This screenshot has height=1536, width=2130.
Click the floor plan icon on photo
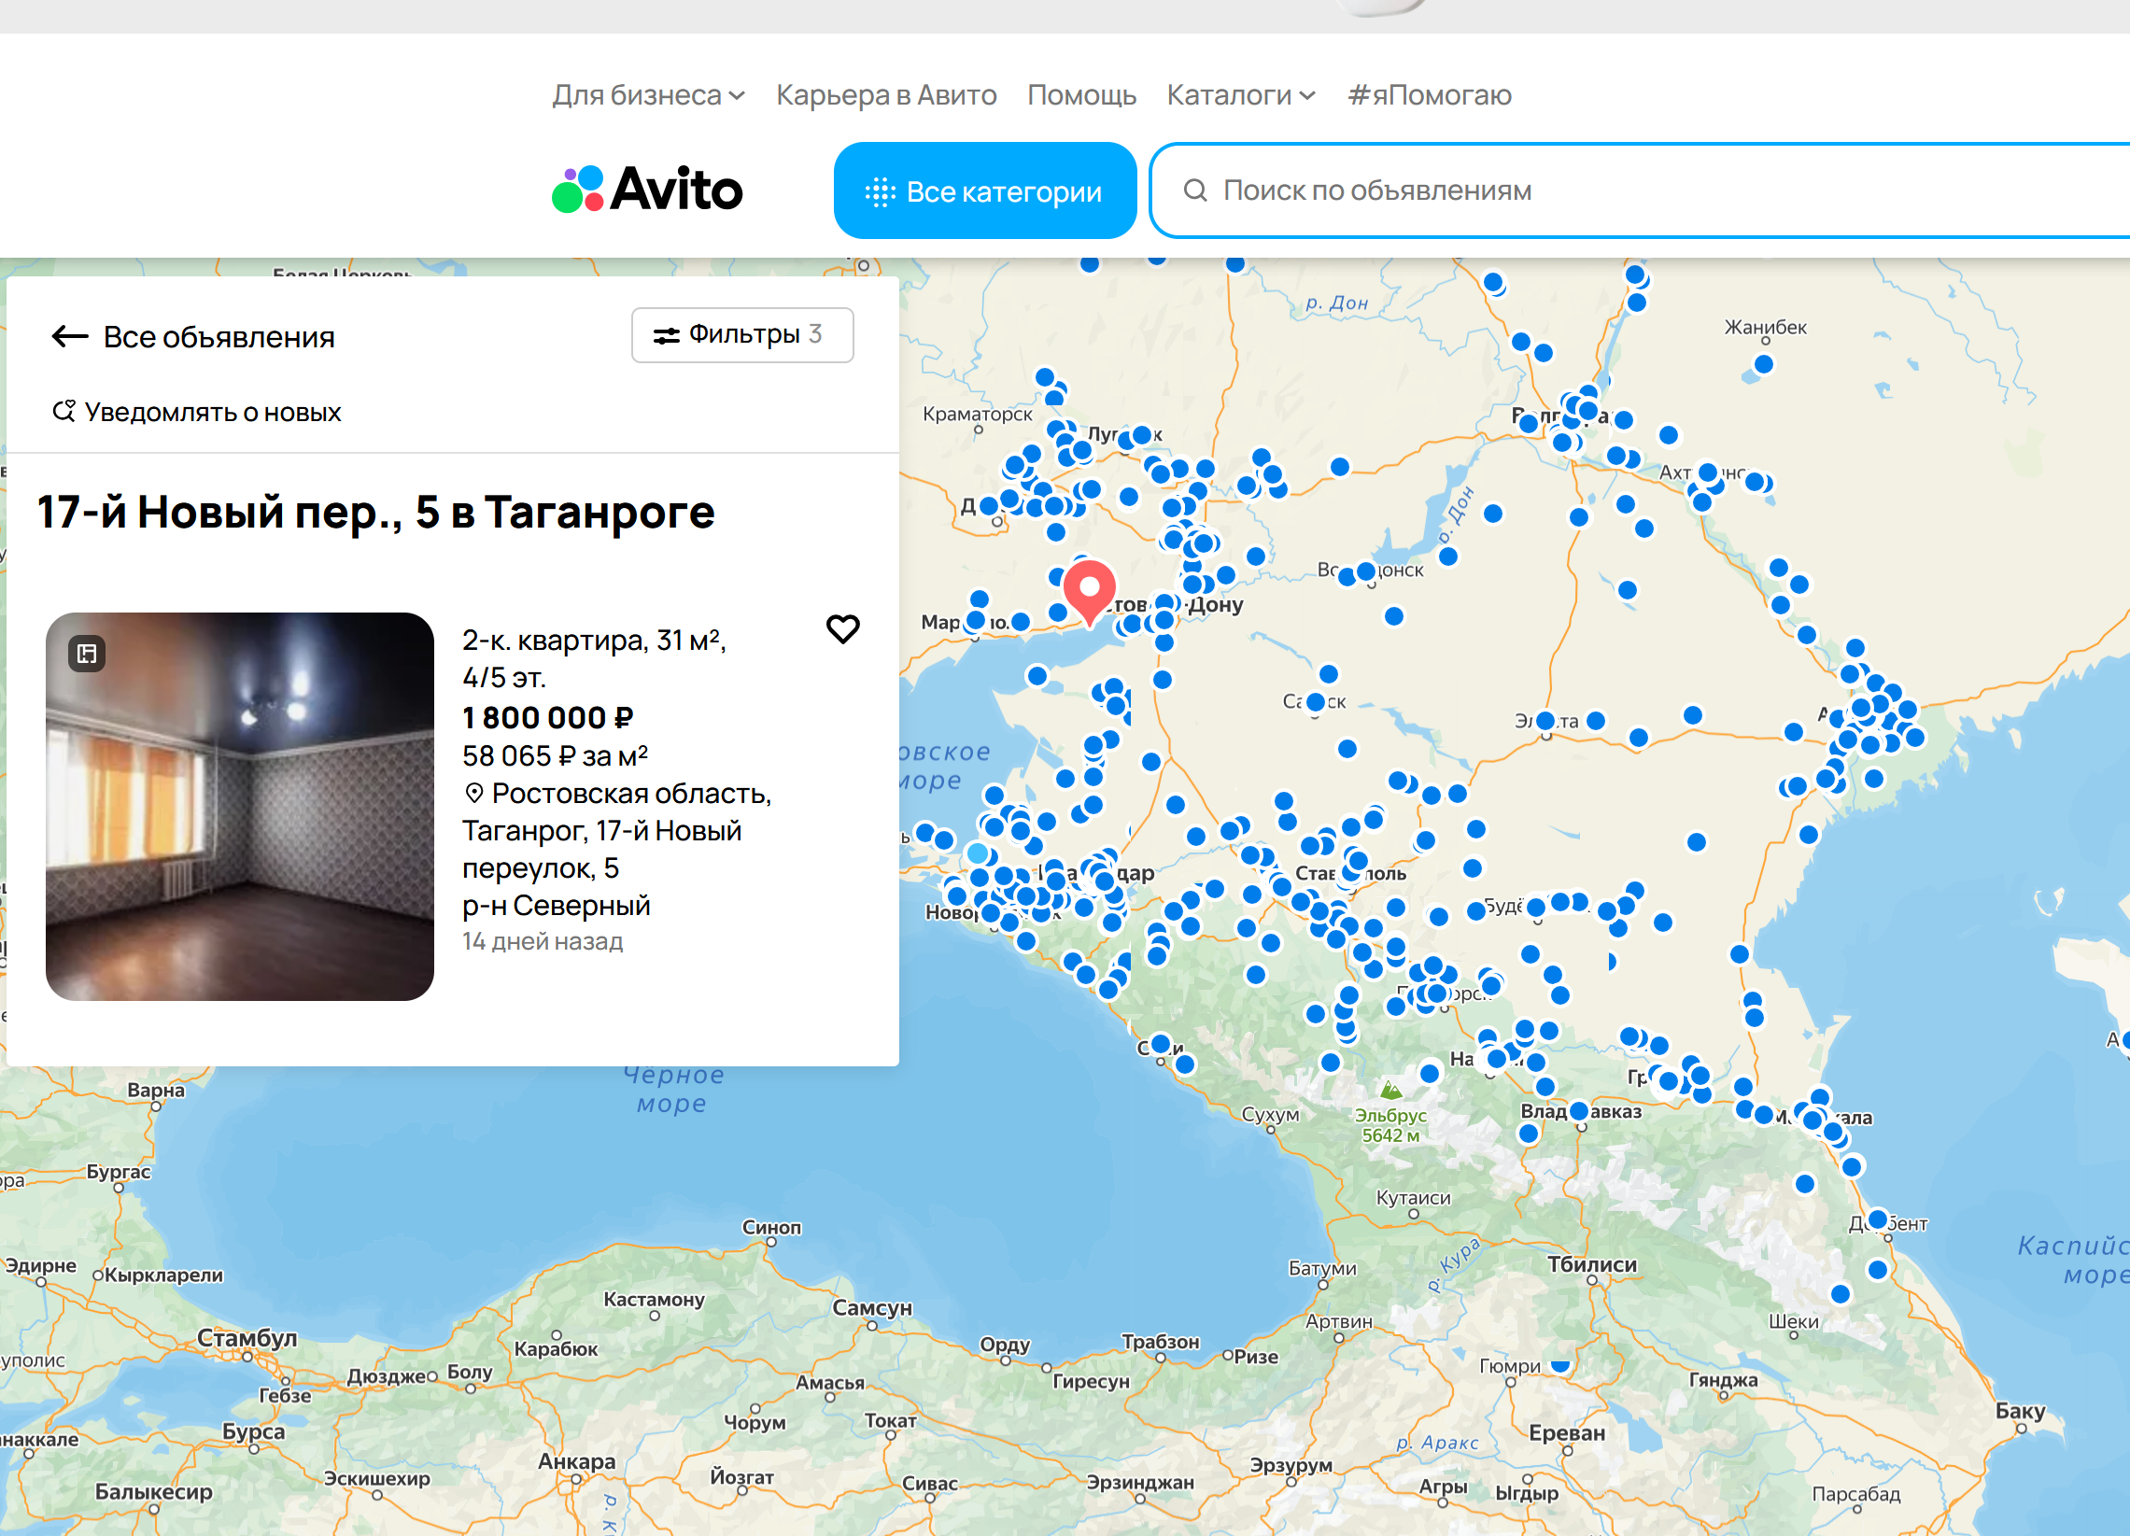[x=88, y=653]
